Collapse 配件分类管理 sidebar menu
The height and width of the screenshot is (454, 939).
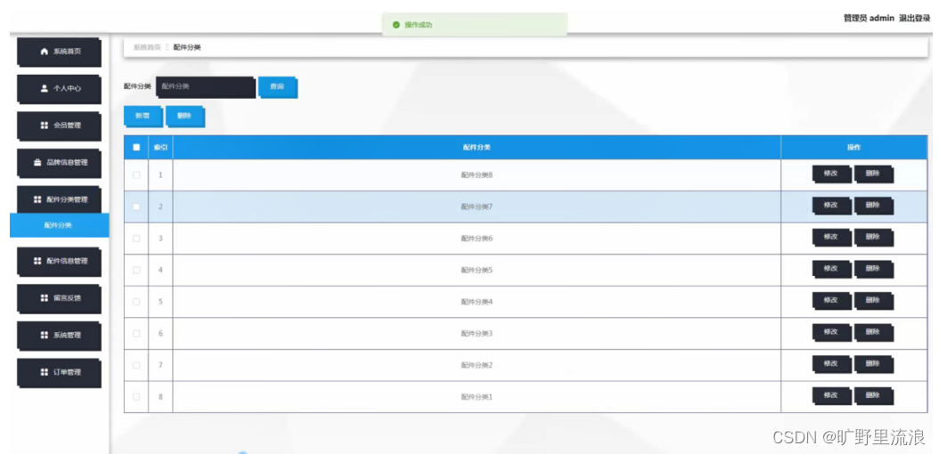[x=60, y=199]
